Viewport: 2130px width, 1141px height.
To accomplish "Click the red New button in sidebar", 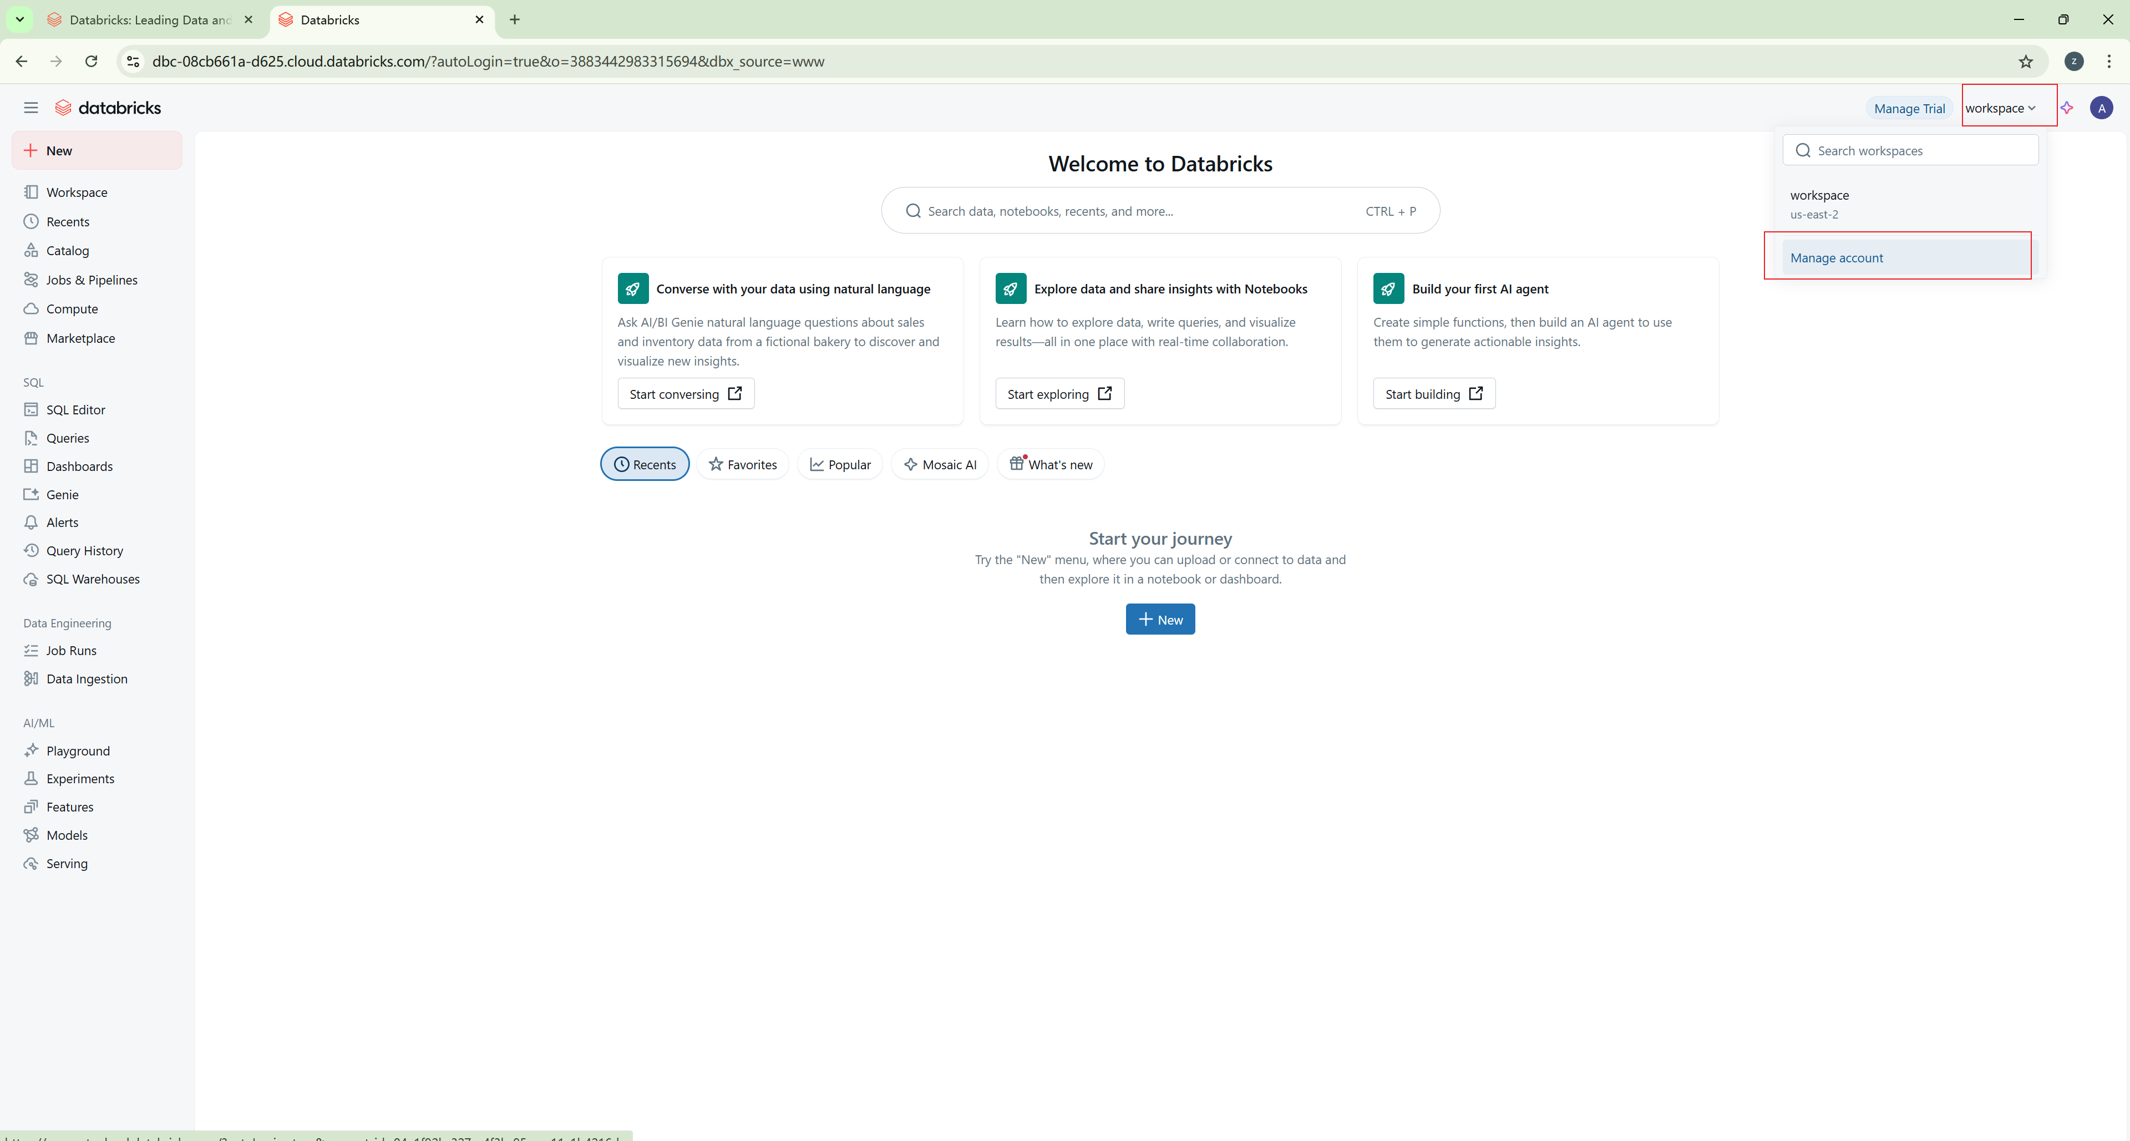I will [98, 150].
